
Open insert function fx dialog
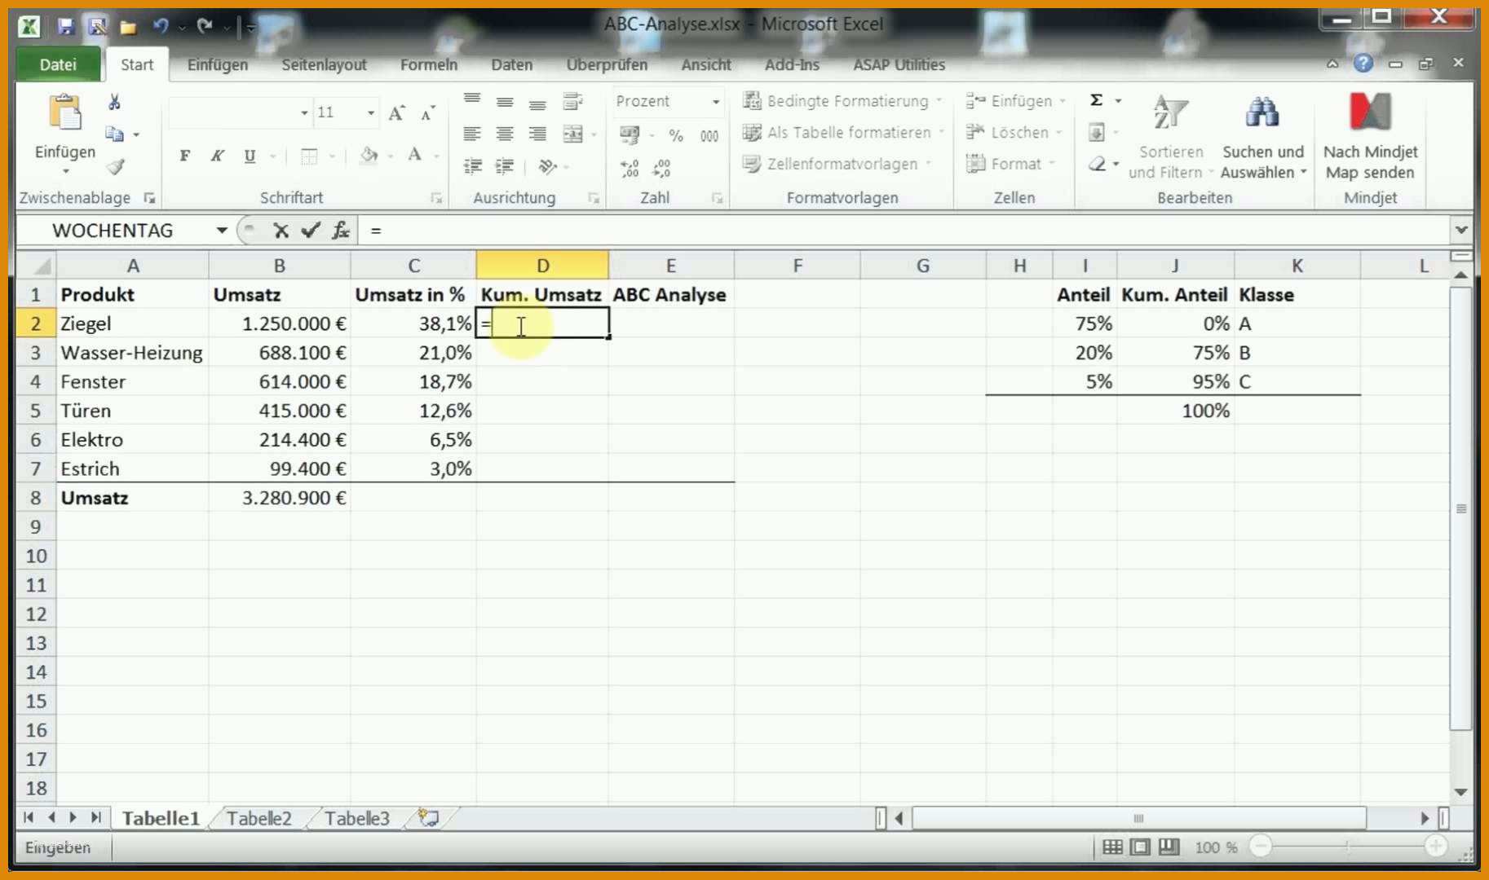pyautogui.click(x=341, y=231)
